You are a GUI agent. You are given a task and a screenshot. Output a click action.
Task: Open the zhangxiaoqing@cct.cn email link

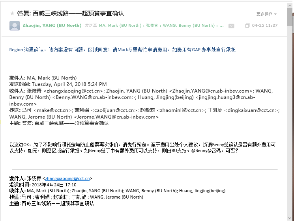[x=67, y=178]
